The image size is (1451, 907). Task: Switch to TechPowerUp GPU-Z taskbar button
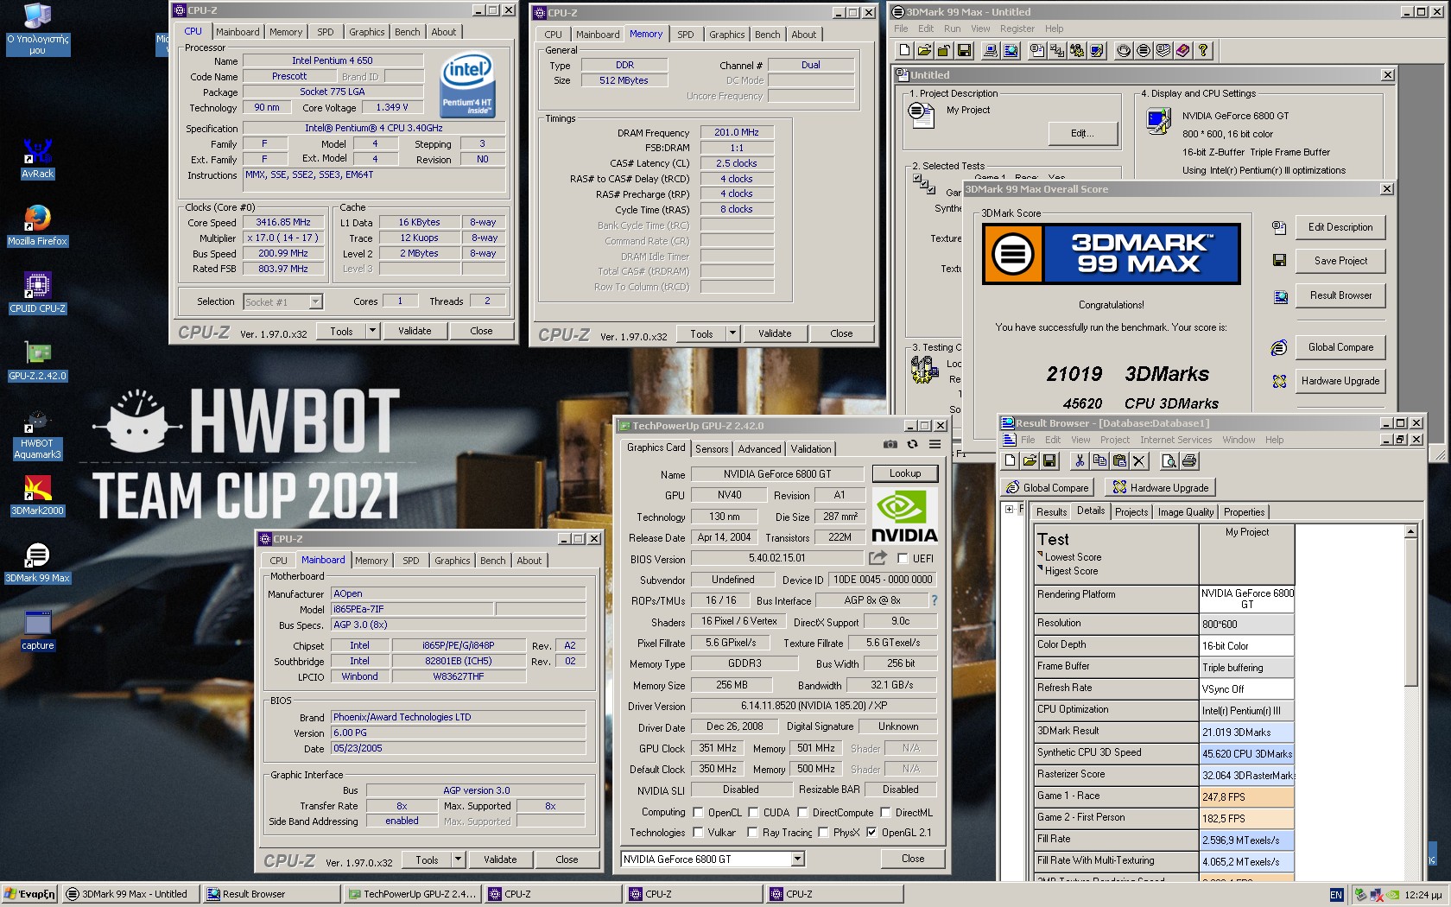tap(411, 894)
